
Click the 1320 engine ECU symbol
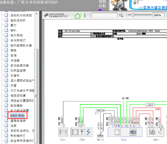coord(82,132)
